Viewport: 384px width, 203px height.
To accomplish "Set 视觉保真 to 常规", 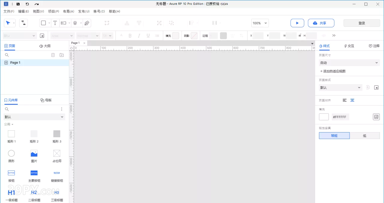I will pyautogui.click(x=334, y=136).
